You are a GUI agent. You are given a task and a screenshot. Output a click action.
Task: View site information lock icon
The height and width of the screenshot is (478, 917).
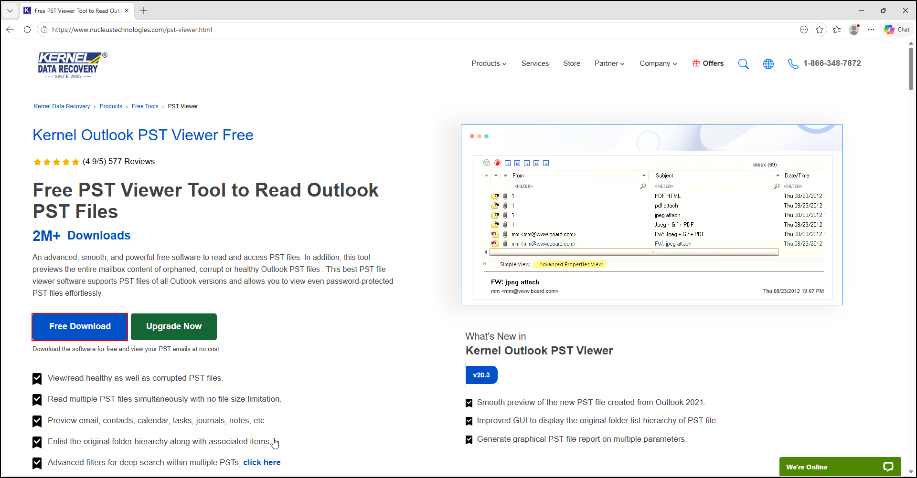pyautogui.click(x=44, y=30)
